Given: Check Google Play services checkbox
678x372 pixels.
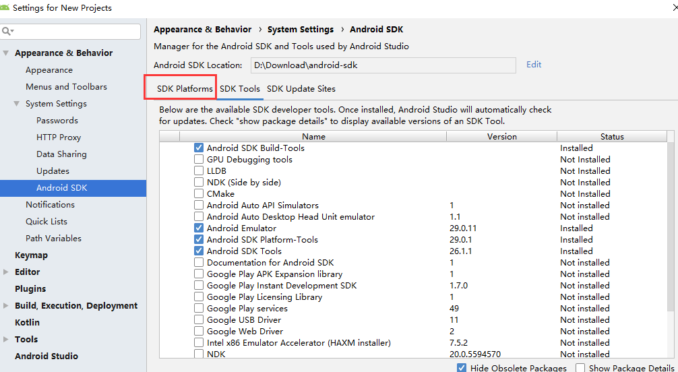Looking at the screenshot, I should click(199, 309).
